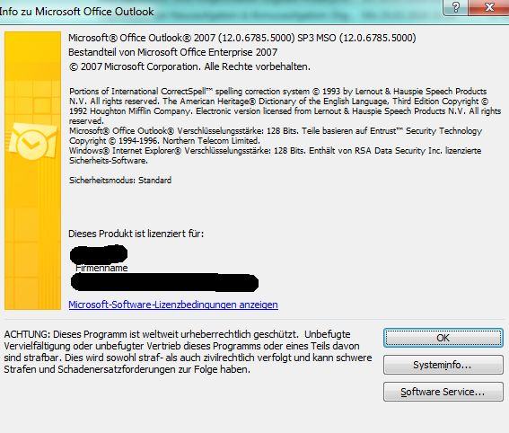This screenshot has width=509, height=433.
Task: Click the Outlook envelope clock logo
Action: pos(31,141)
